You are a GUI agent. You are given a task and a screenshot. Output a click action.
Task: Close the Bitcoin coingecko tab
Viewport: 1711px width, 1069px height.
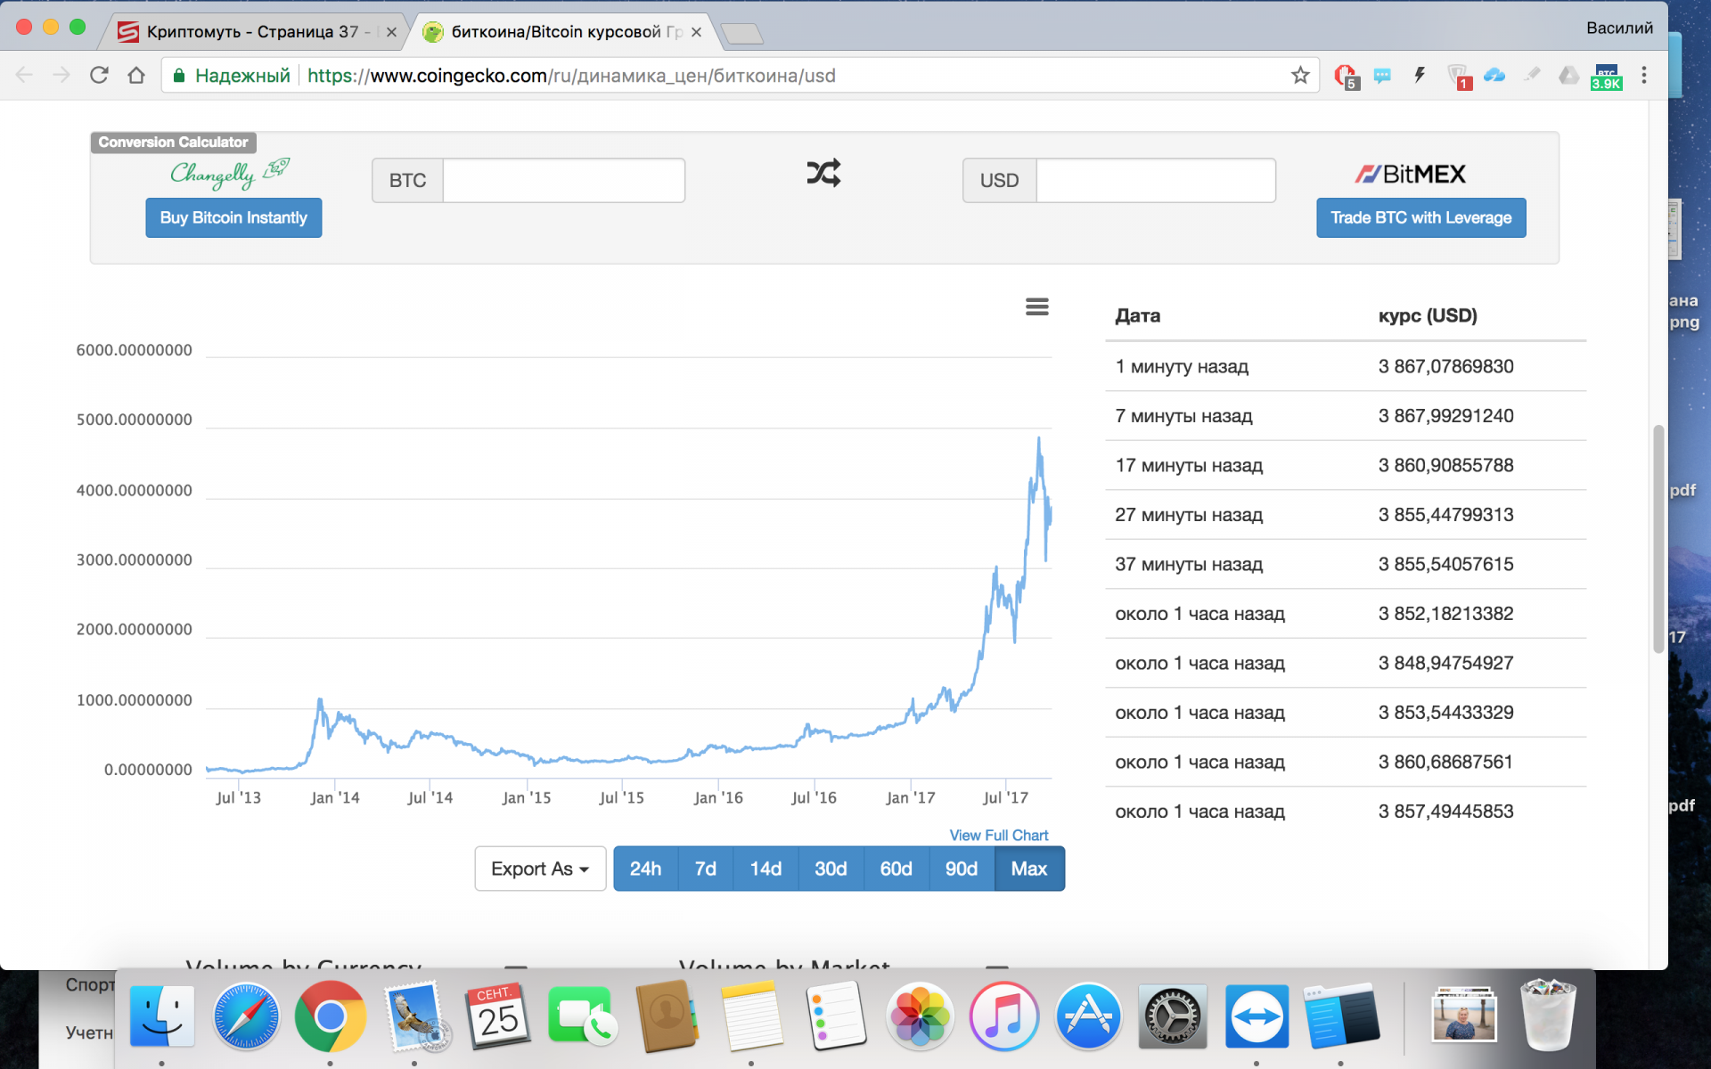pyautogui.click(x=696, y=32)
